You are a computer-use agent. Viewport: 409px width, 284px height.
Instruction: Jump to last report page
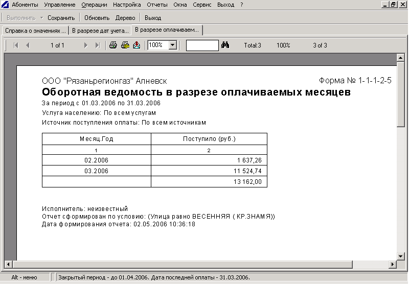tap(98, 45)
